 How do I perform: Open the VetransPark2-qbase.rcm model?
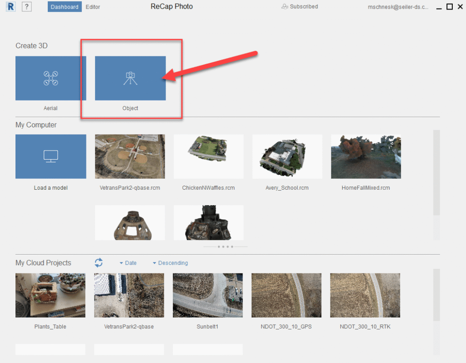click(x=130, y=156)
